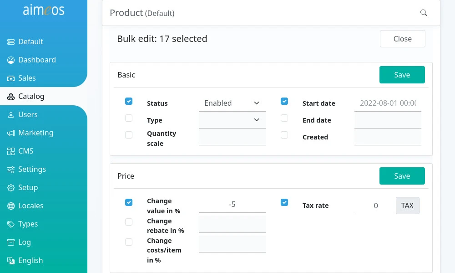Screen dimensions: 455x273
Task: Click the search magnifier icon
Action: point(423,13)
